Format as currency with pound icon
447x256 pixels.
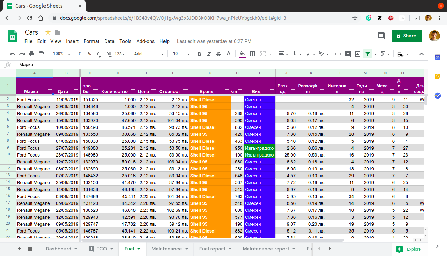(80, 54)
